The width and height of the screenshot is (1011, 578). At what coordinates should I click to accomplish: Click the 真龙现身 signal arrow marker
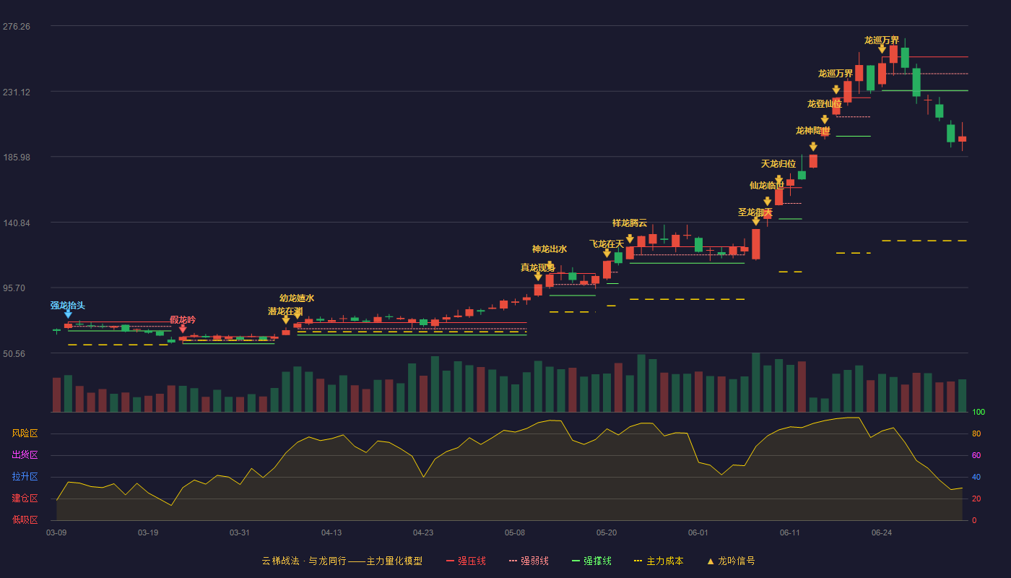point(538,276)
